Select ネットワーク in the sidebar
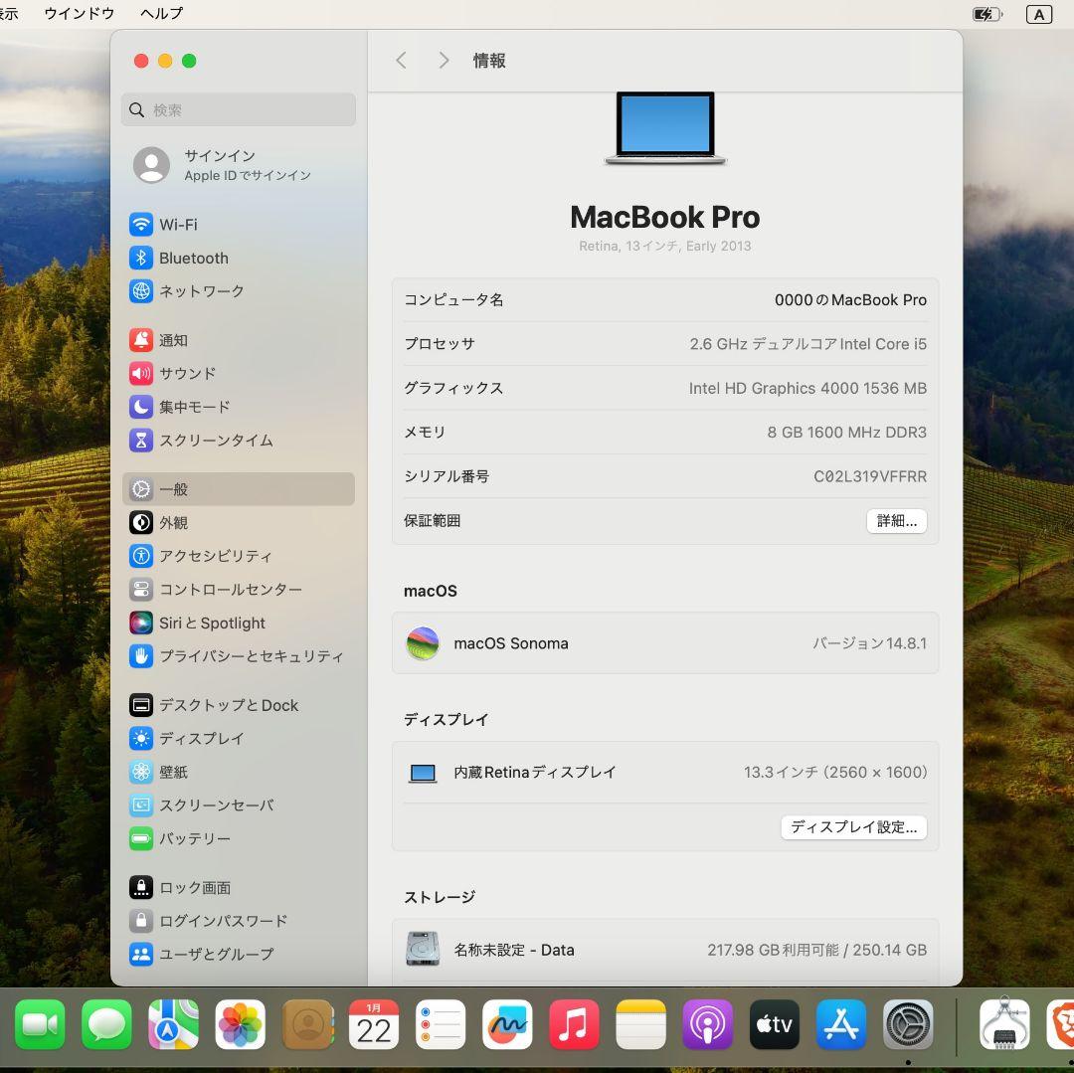The height and width of the screenshot is (1073, 1074). tap(199, 290)
